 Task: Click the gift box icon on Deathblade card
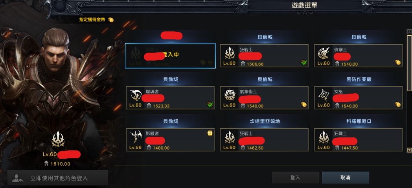[x=210, y=133]
